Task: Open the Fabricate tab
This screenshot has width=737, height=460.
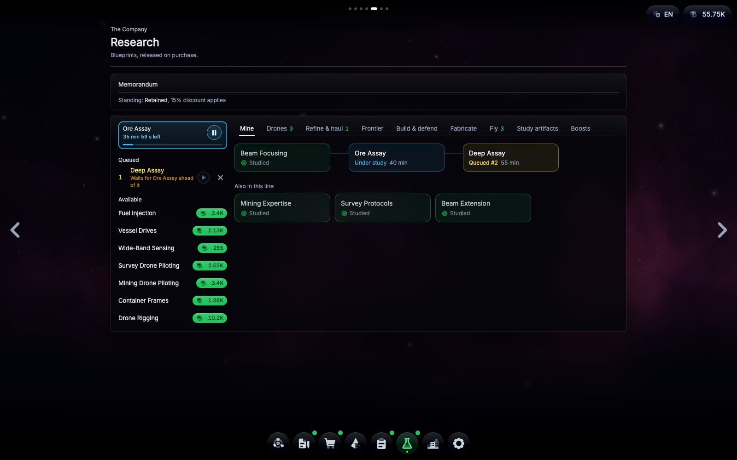Action: coord(463,129)
